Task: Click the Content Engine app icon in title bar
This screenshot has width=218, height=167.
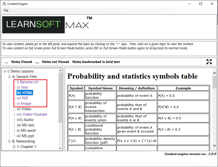Action: coord(4,4)
